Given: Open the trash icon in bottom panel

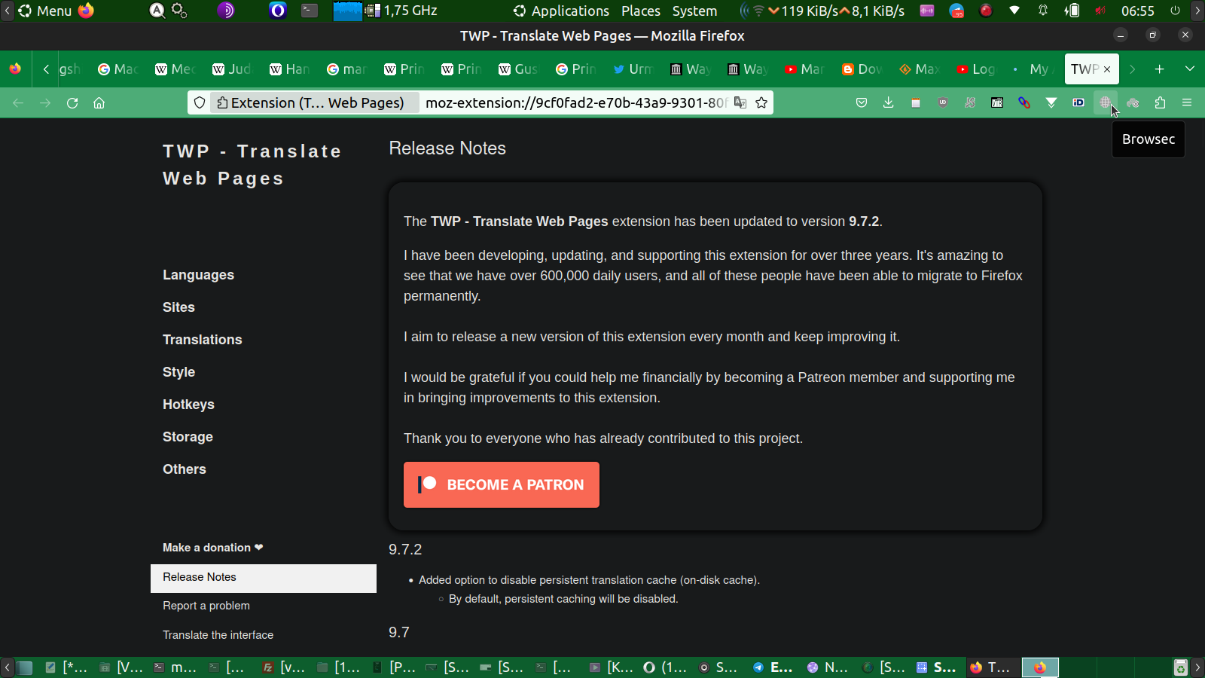Looking at the screenshot, I should (x=1181, y=667).
